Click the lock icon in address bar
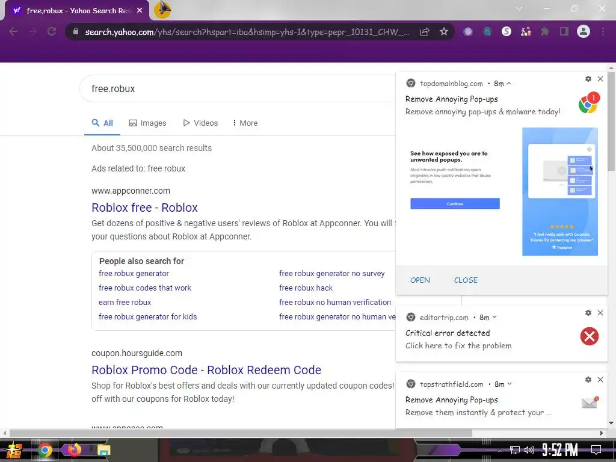Image resolution: width=616 pixels, height=462 pixels. pyautogui.click(x=76, y=31)
